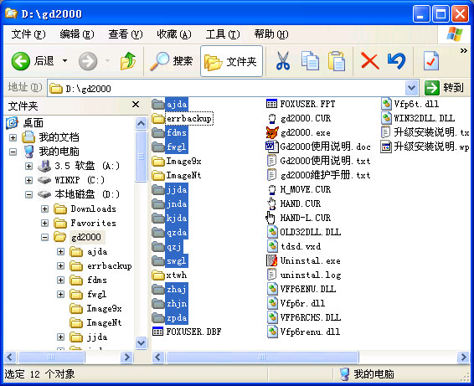The image size is (474, 386).
Task: Go back using the 后退 button
Action: tap(33, 61)
